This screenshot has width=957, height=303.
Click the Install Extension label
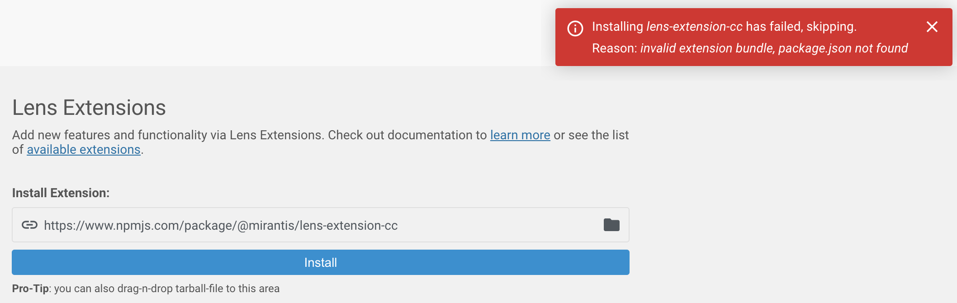60,192
